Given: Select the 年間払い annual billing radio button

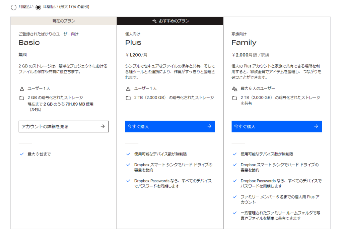Looking at the screenshot, I should [x=38, y=7].
